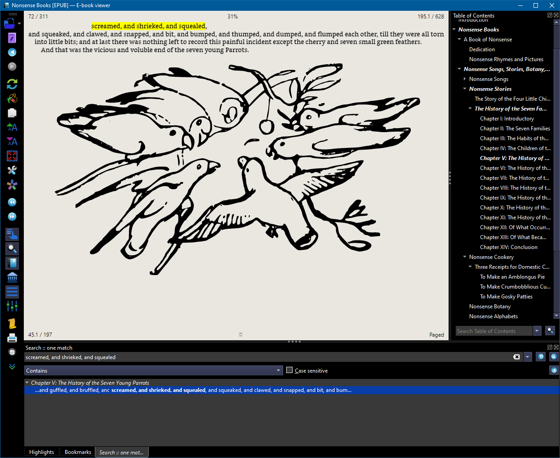Click the three blue lines icon
The image size is (560, 458).
coord(12,292)
